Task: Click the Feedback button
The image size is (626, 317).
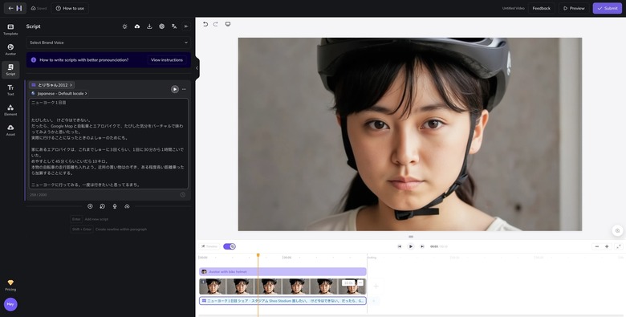Action: tap(541, 8)
